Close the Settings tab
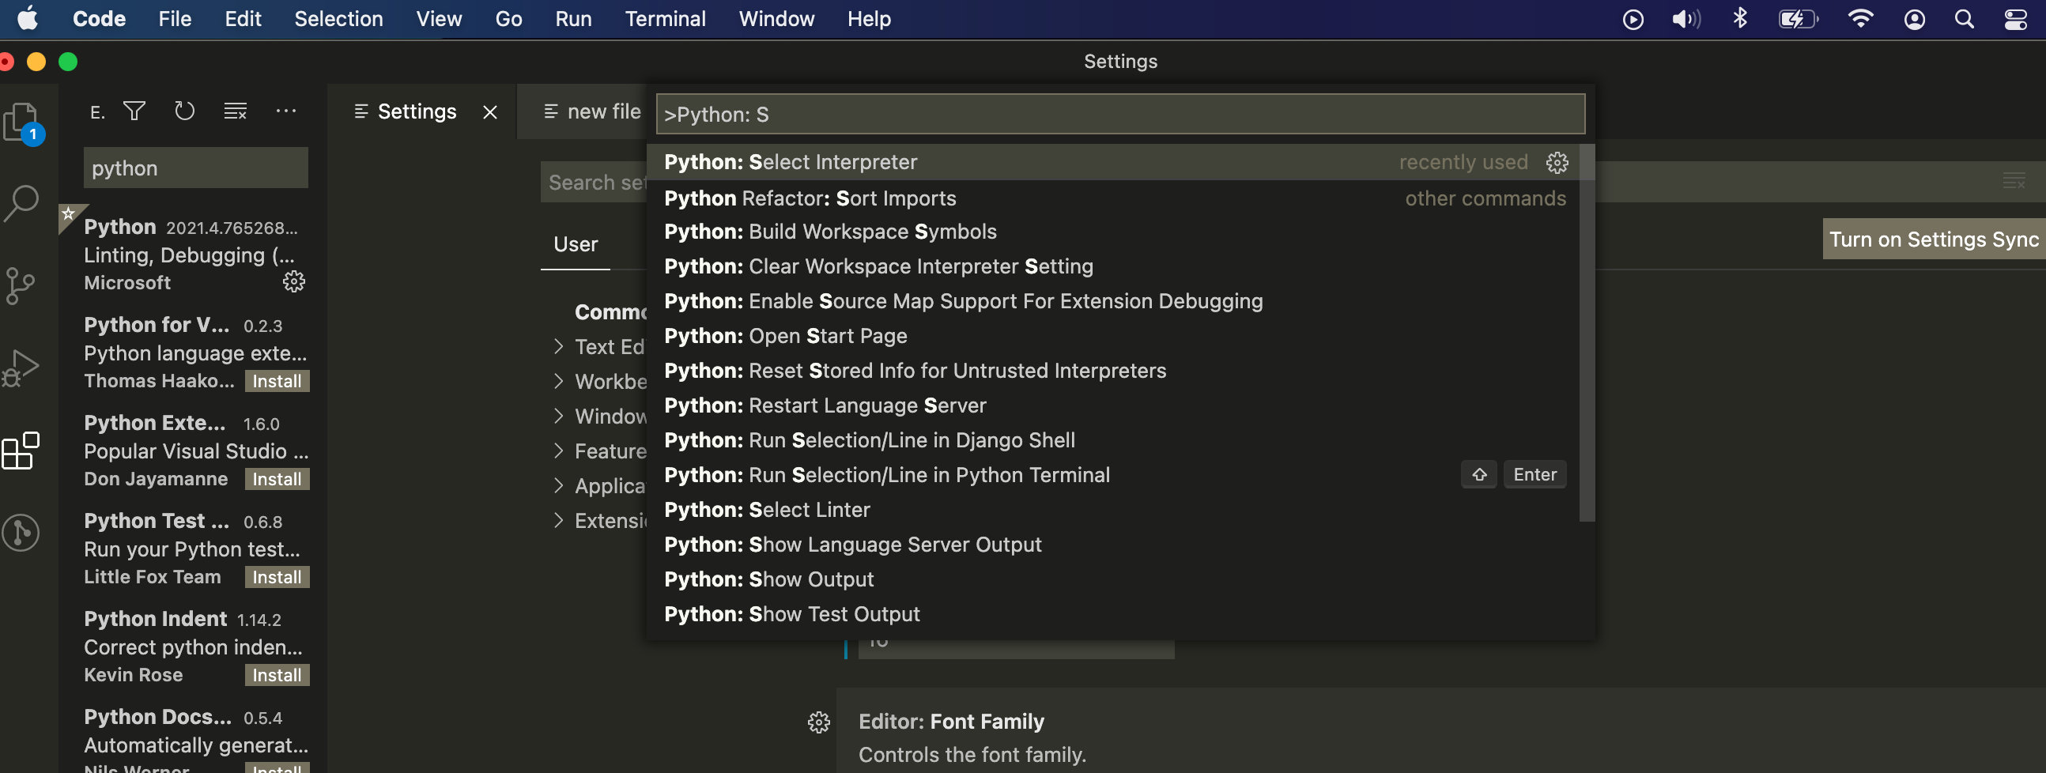Image resolution: width=2046 pixels, height=773 pixels. [x=490, y=112]
